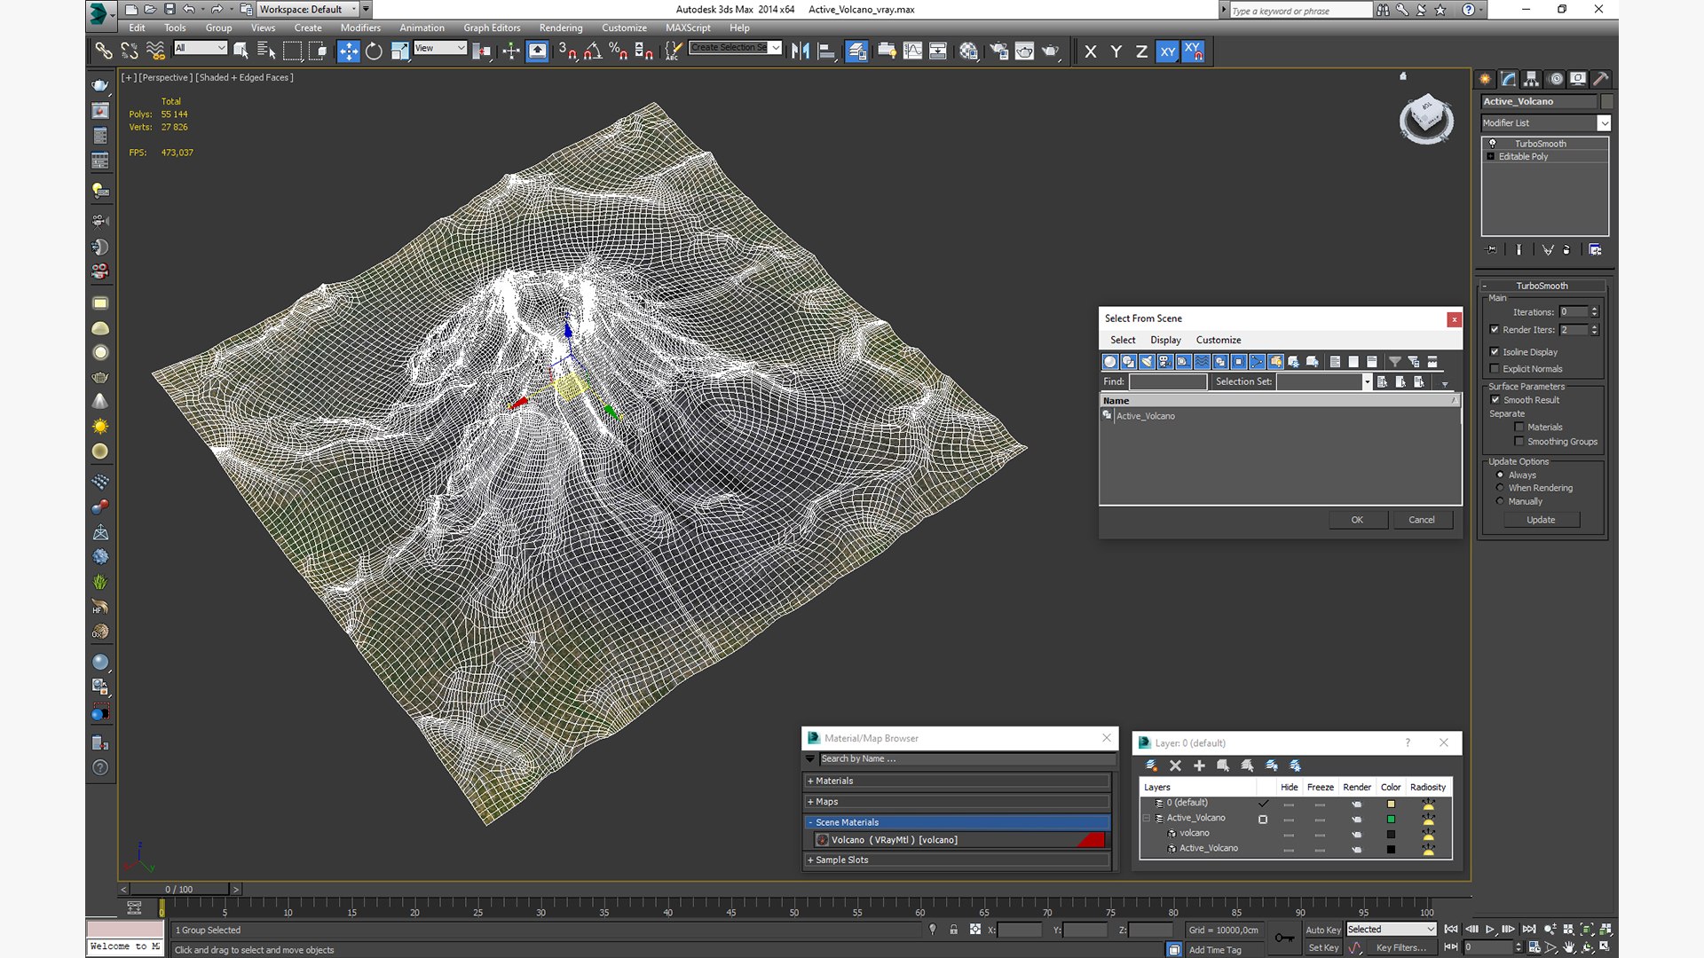Select the When Rendering radio option
The image size is (1704, 958).
pos(1500,488)
